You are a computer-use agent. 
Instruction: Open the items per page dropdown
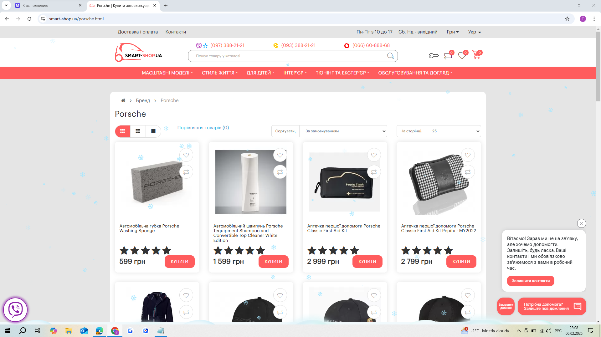pos(454,131)
